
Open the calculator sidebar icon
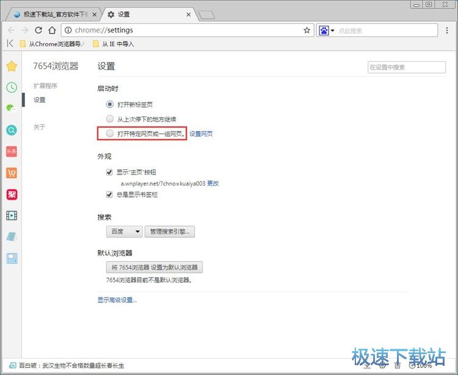pos(12,259)
